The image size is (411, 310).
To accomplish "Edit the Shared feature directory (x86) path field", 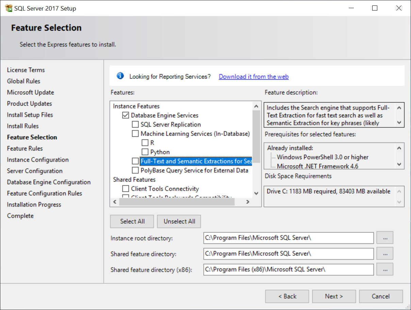I will click(x=289, y=269).
